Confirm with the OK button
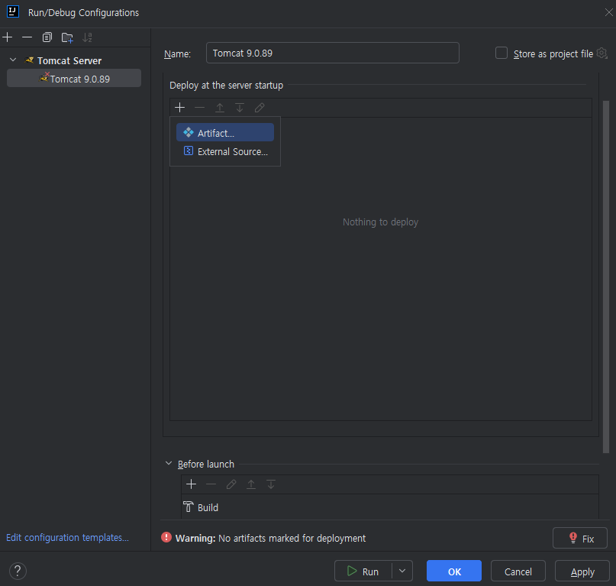616x586 pixels. 454,571
